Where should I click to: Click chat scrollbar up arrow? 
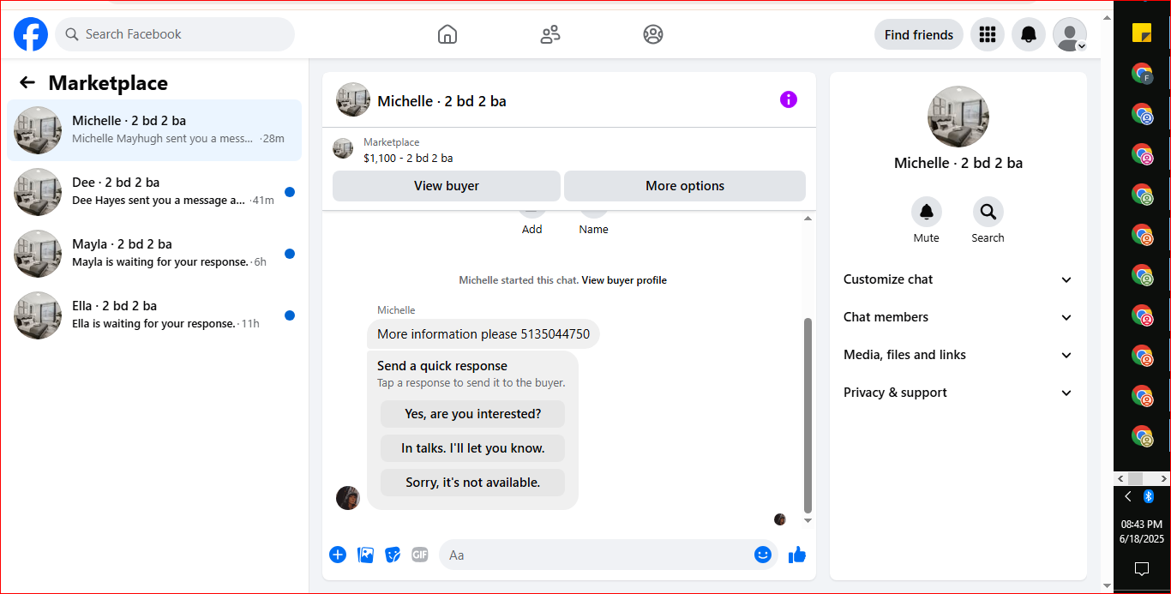[808, 219]
